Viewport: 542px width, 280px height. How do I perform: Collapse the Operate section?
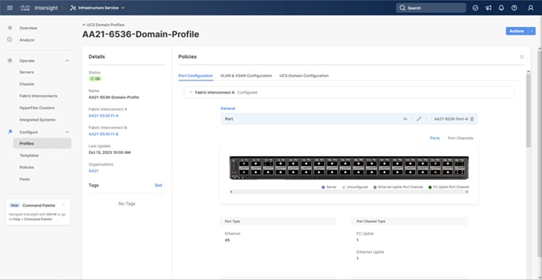[67, 61]
